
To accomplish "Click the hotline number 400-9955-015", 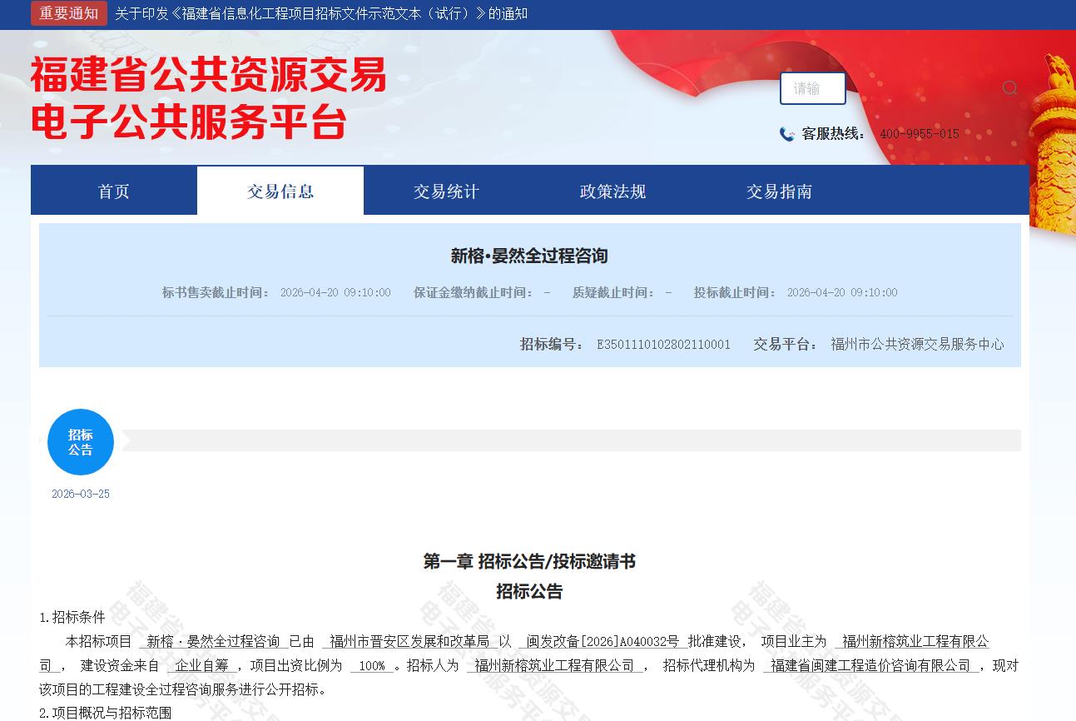I will click(920, 134).
